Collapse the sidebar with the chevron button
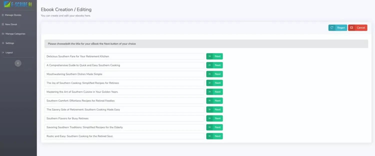 pyautogui.click(x=18, y=63)
